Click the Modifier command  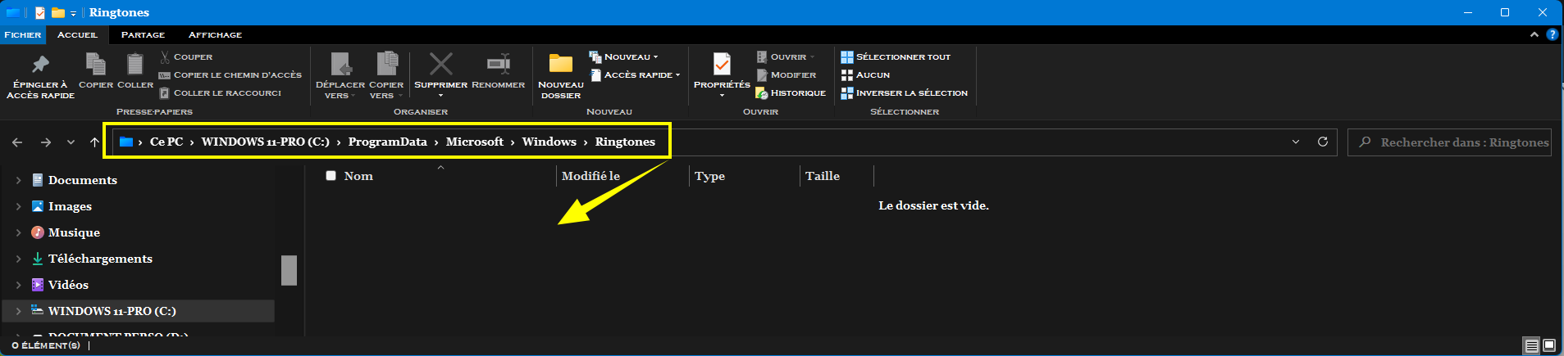[787, 74]
